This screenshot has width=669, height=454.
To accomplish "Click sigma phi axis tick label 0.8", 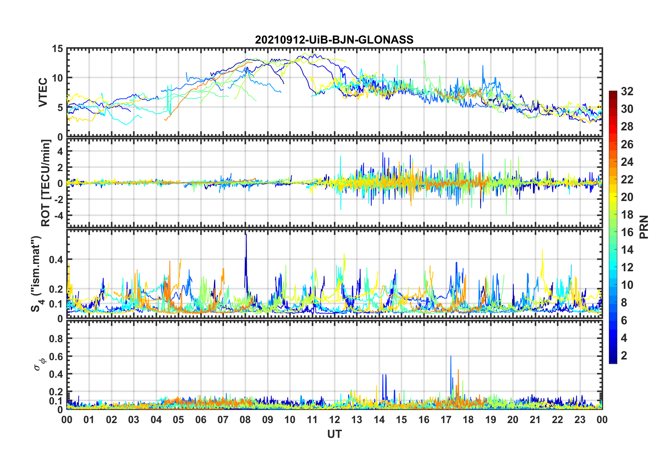I will point(56,339).
